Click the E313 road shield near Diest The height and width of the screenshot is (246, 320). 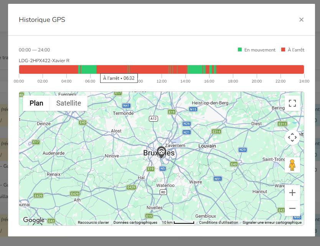pyautogui.click(x=282, y=124)
